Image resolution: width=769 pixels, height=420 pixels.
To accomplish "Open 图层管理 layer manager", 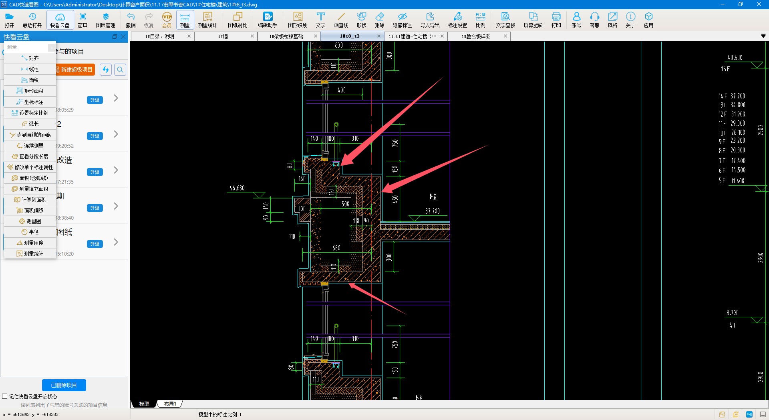I will coord(105,20).
